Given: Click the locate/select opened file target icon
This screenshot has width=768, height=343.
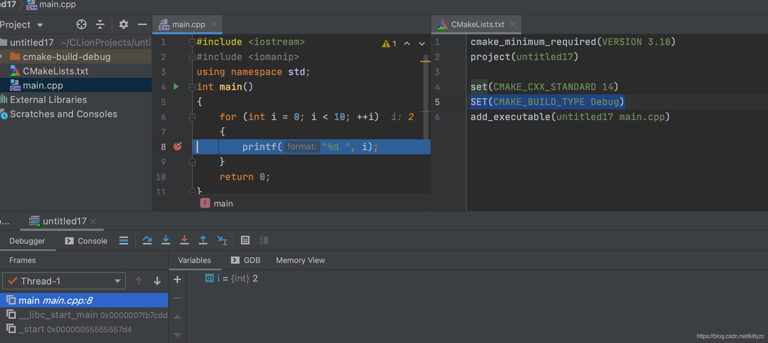Looking at the screenshot, I should pyautogui.click(x=82, y=24).
